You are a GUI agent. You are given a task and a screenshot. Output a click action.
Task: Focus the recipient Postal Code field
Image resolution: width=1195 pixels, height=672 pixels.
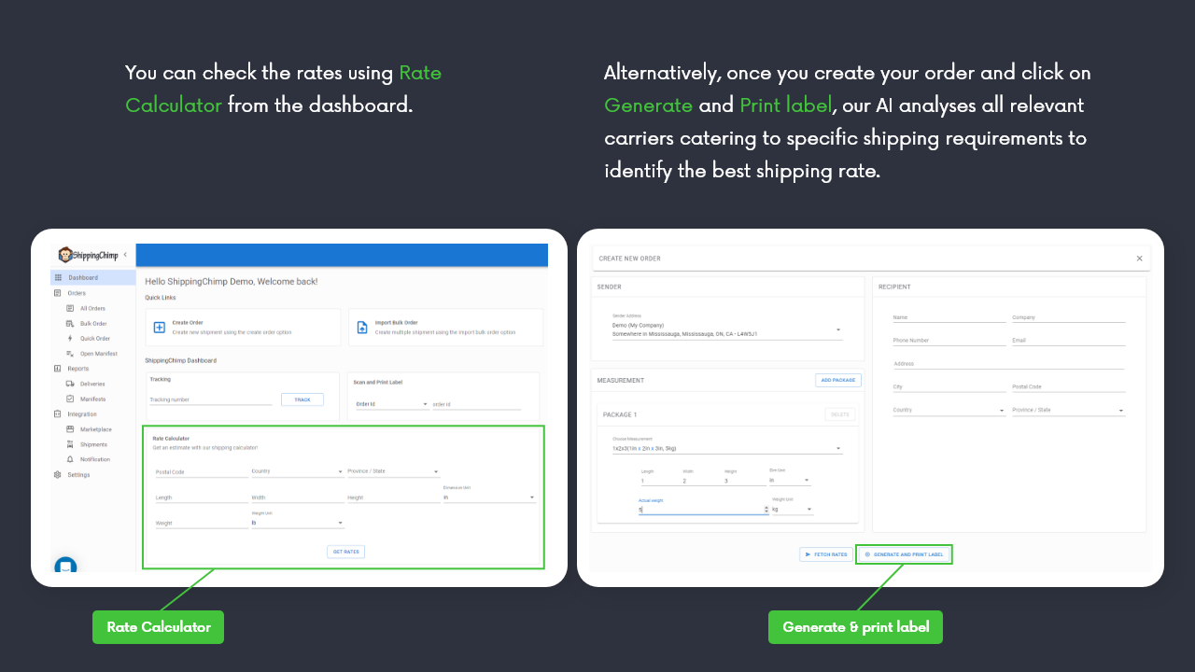click(x=1068, y=386)
